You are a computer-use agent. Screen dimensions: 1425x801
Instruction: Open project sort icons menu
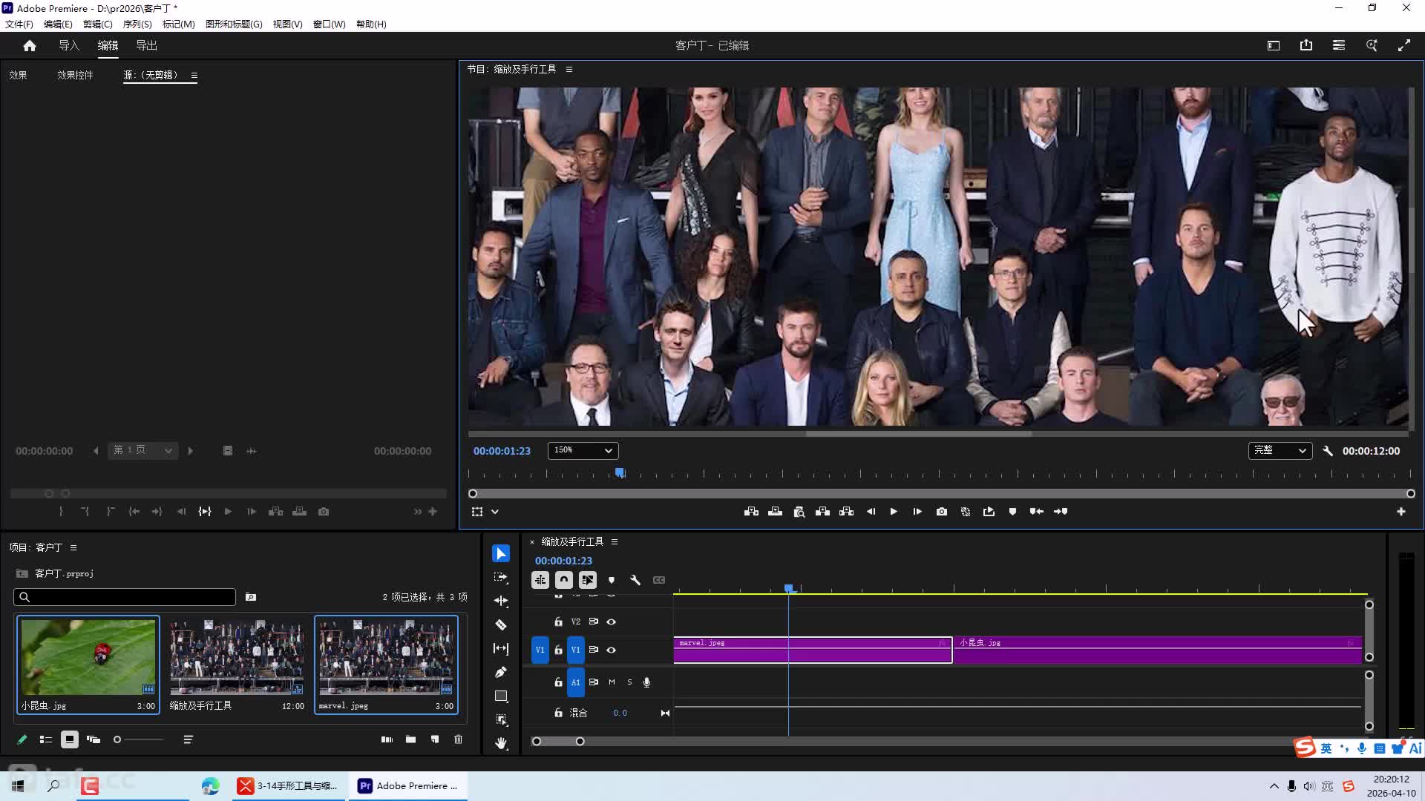click(188, 739)
